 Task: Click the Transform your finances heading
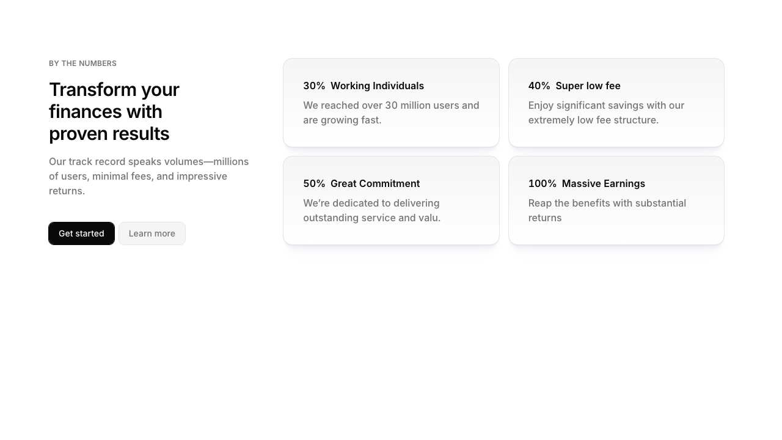tap(114, 111)
